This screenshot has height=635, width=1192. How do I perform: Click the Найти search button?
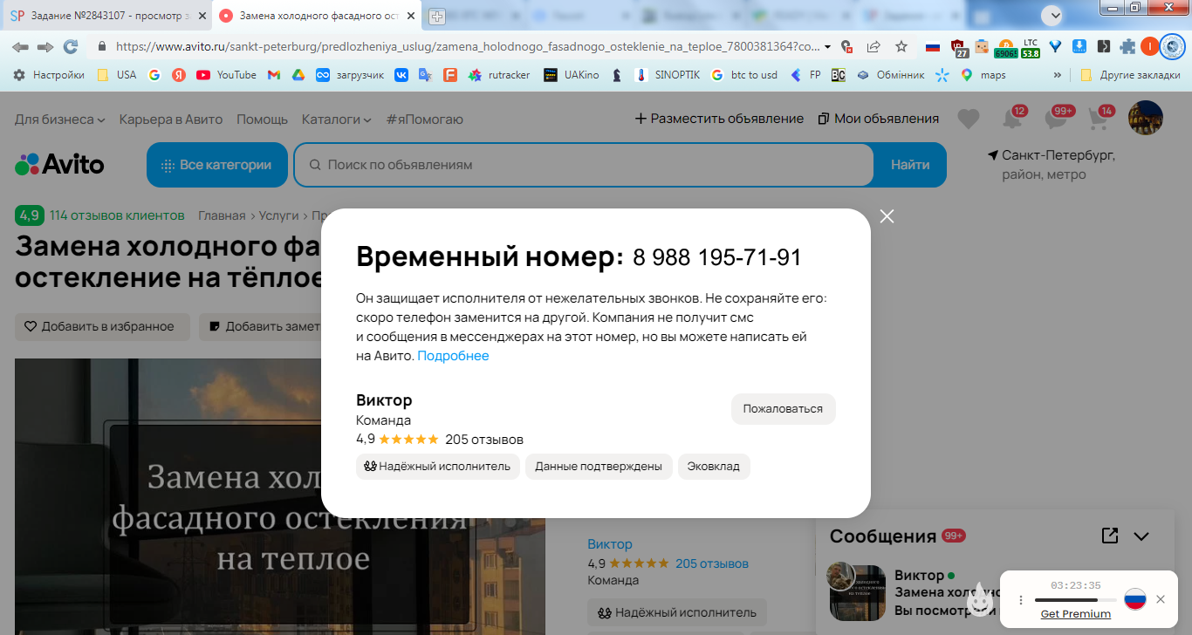[910, 165]
